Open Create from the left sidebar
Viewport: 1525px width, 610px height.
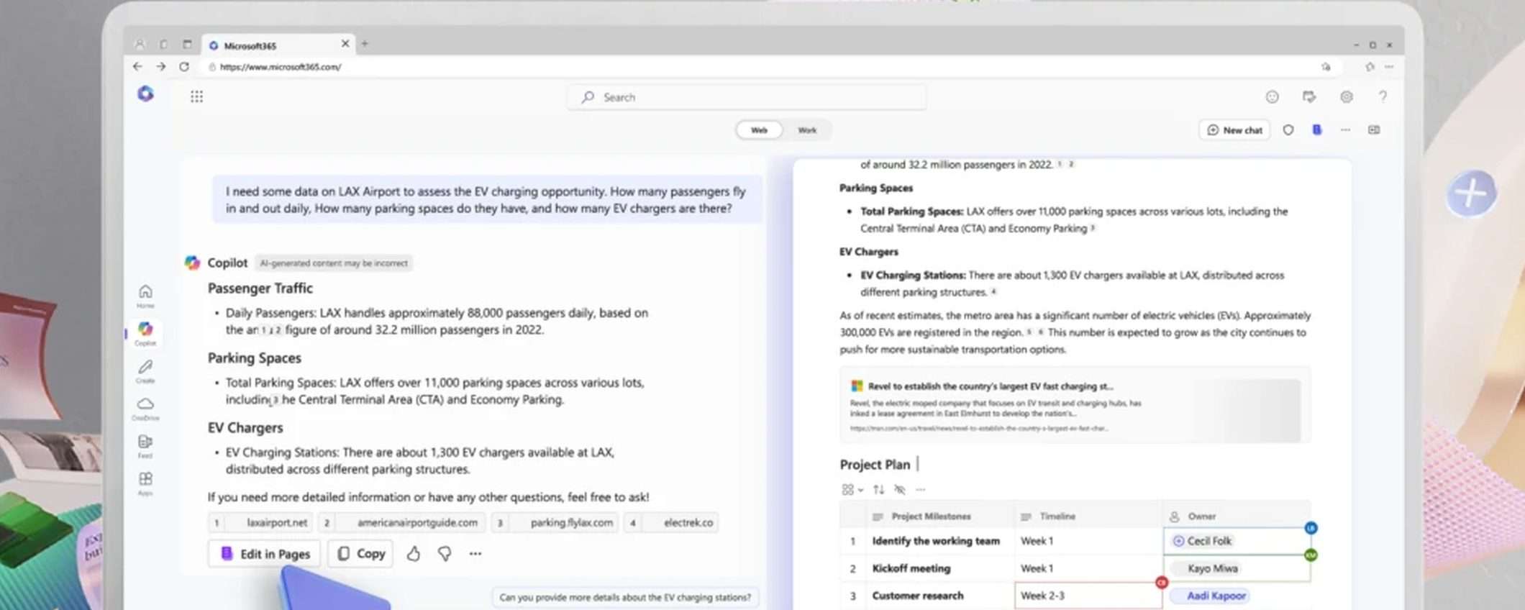(145, 370)
